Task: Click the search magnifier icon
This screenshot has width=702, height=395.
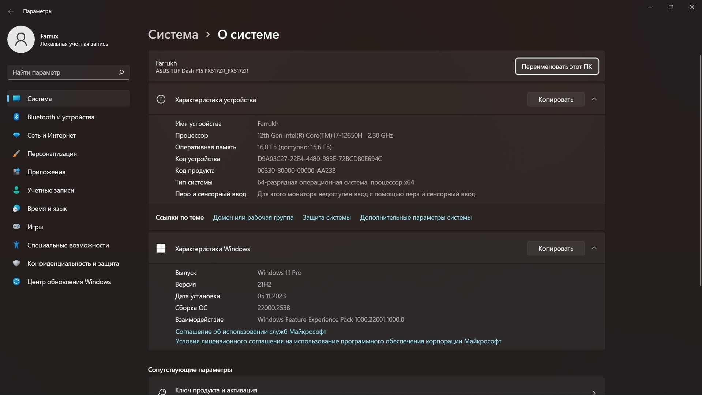Action: click(x=121, y=72)
